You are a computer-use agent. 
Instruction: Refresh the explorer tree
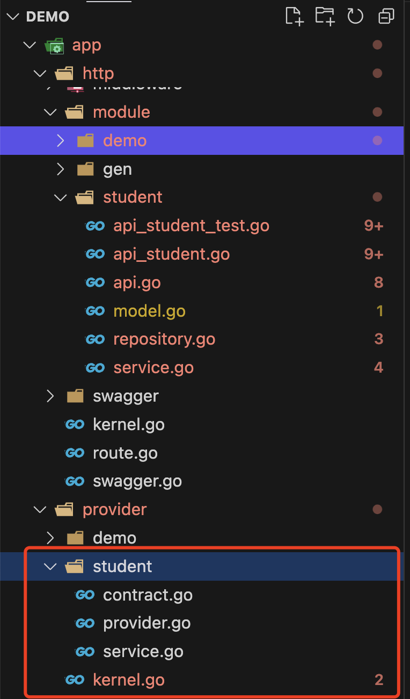tap(355, 16)
